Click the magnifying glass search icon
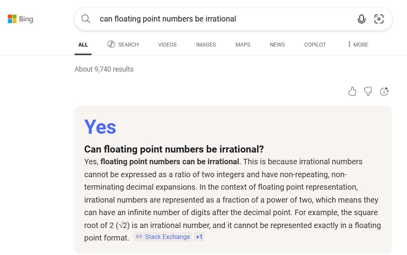 [x=86, y=19]
